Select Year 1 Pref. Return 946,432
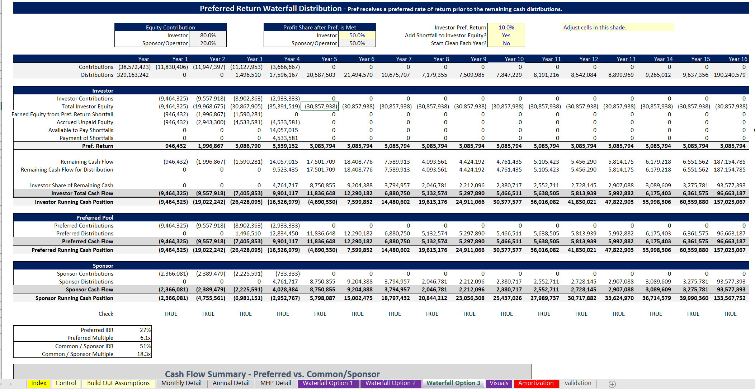Image resolution: width=755 pixels, height=389 pixels. tap(175, 146)
